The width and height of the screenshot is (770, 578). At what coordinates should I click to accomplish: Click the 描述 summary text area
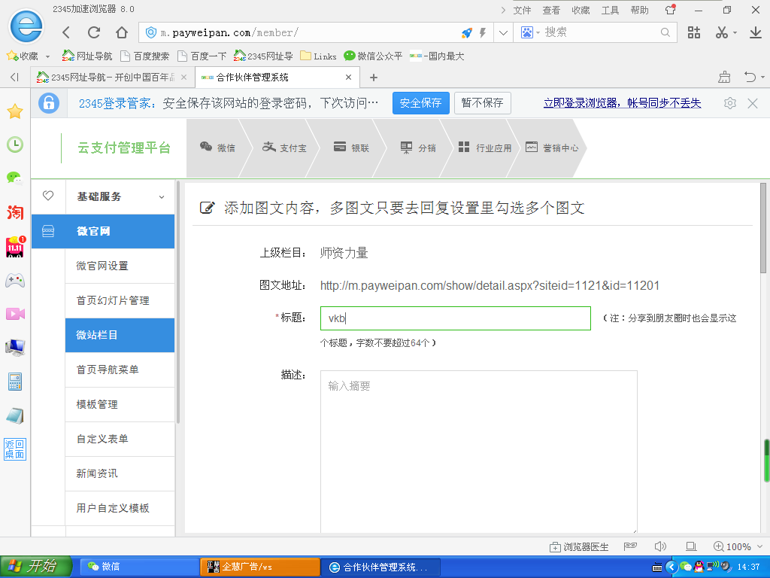pos(479,452)
